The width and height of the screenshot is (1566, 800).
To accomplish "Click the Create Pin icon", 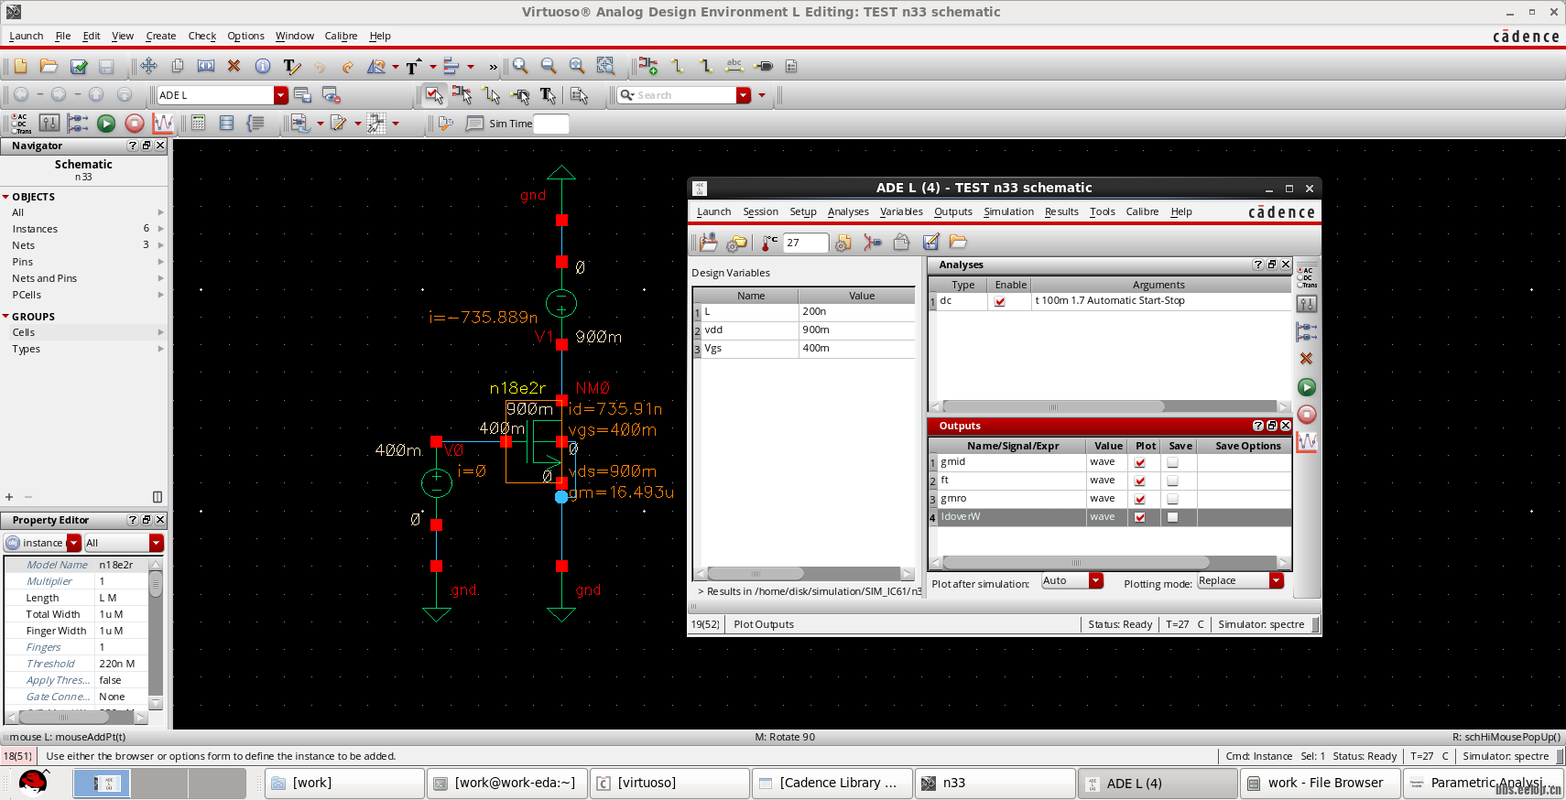I will (x=763, y=66).
